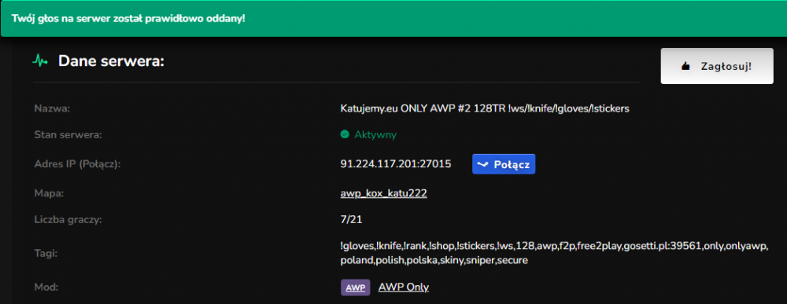Click the server IP 91.224.117.201:27015
The image size is (787, 304).
pyautogui.click(x=396, y=163)
